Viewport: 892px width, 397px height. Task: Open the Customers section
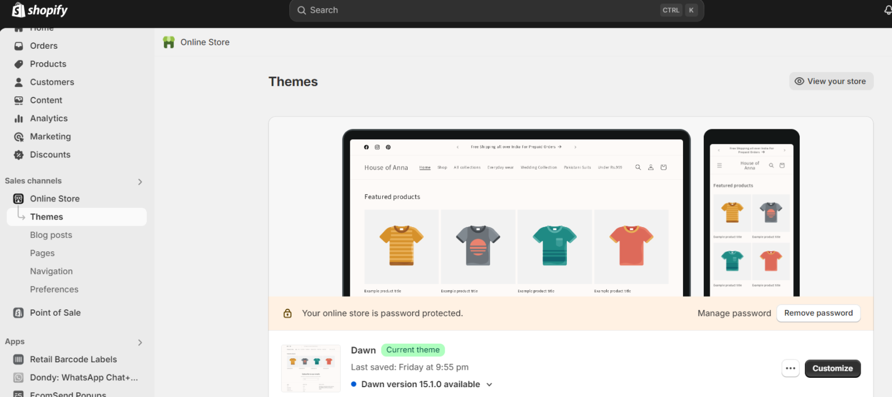[18, 82]
